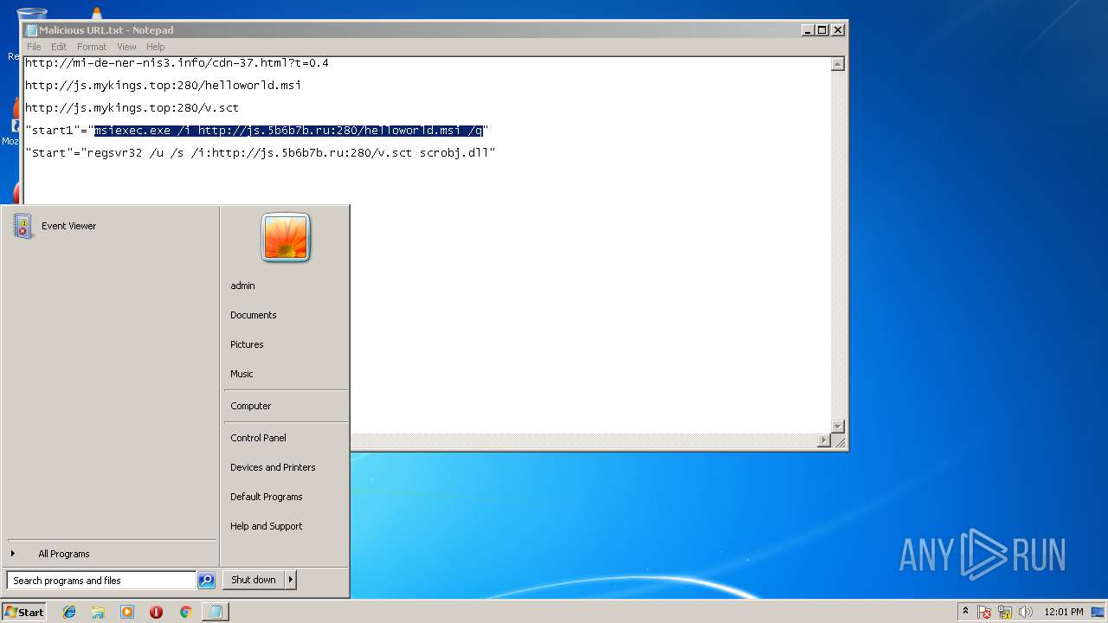Open Default Programs
This screenshot has width=1108, height=623.
[266, 497]
